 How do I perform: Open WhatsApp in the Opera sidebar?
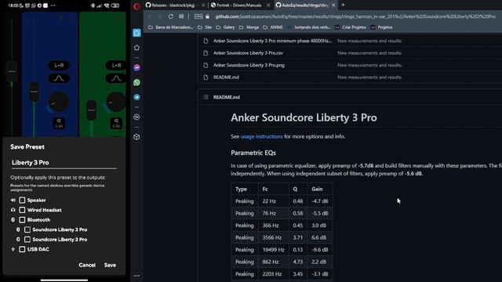(x=136, y=82)
